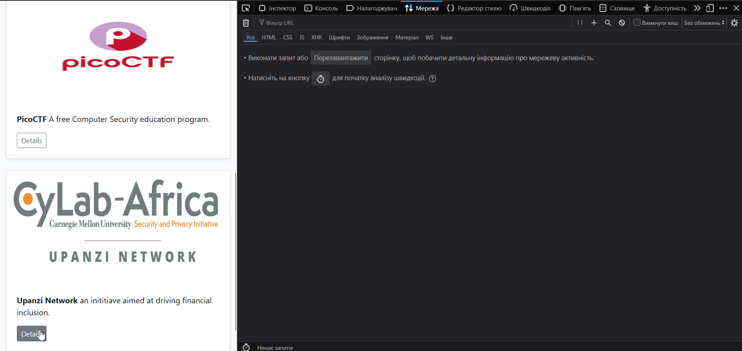Pause network recording
The image size is (742, 351).
(x=580, y=23)
